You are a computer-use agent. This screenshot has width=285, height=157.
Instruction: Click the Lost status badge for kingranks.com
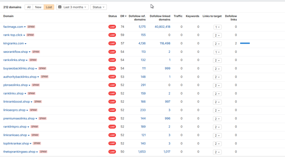[x=112, y=44]
